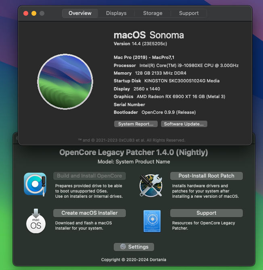This screenshot has height=270, width=263.
Task: Click the macOS installer download icon
Action: 36,221
